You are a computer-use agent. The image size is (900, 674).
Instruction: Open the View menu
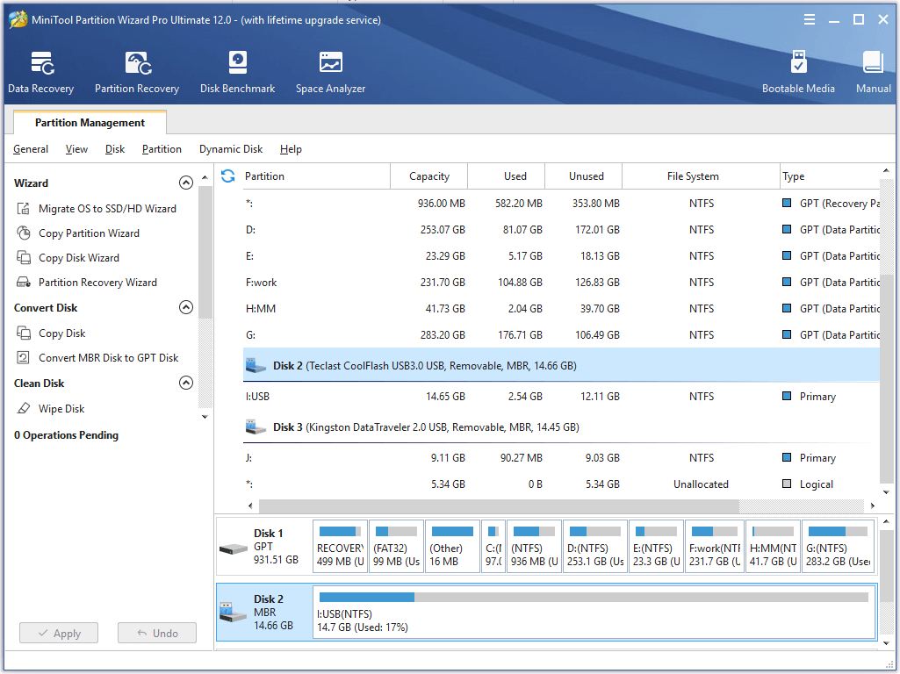(x=76, y=149)
